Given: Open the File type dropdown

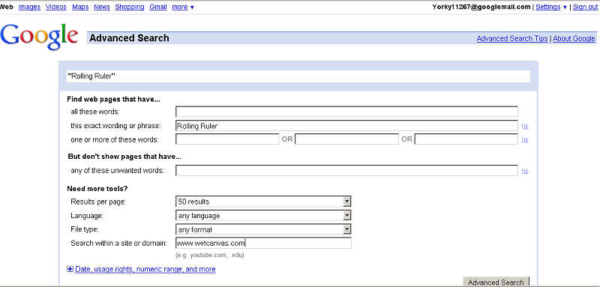Looking at the screenshot, I should tap(263, 229).
